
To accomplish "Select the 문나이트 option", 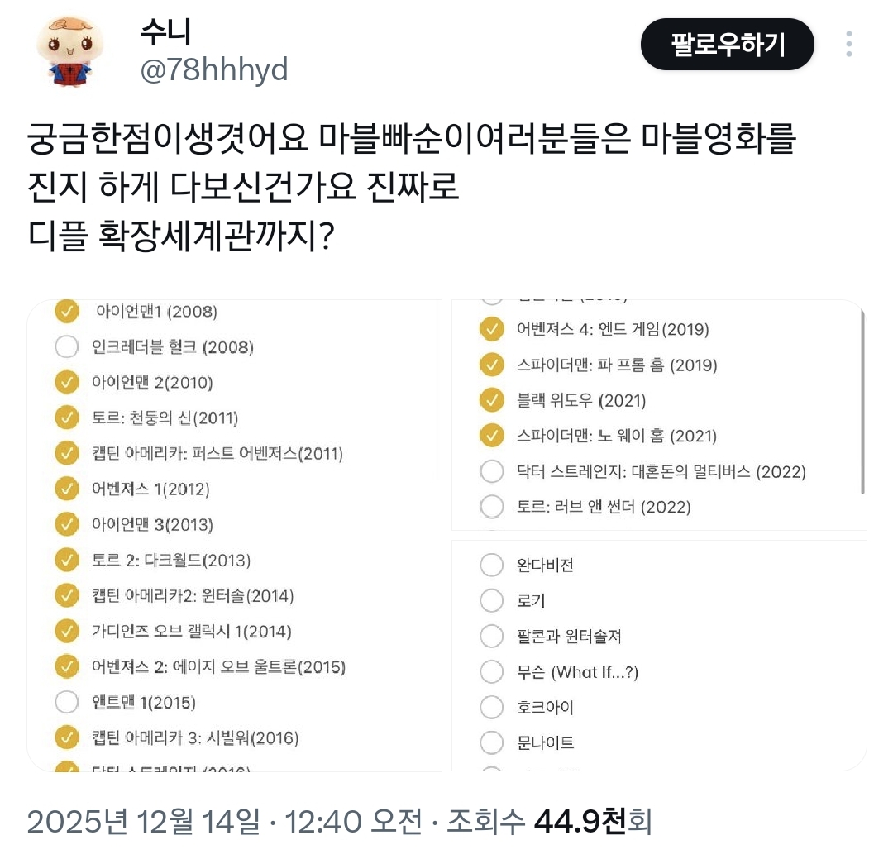I will [492, 742].
